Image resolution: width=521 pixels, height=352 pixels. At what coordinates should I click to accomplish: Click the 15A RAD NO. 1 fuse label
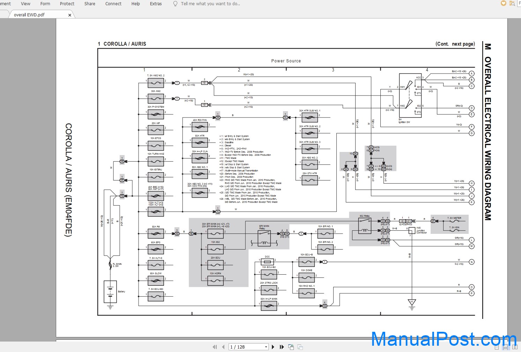(306, 286)
